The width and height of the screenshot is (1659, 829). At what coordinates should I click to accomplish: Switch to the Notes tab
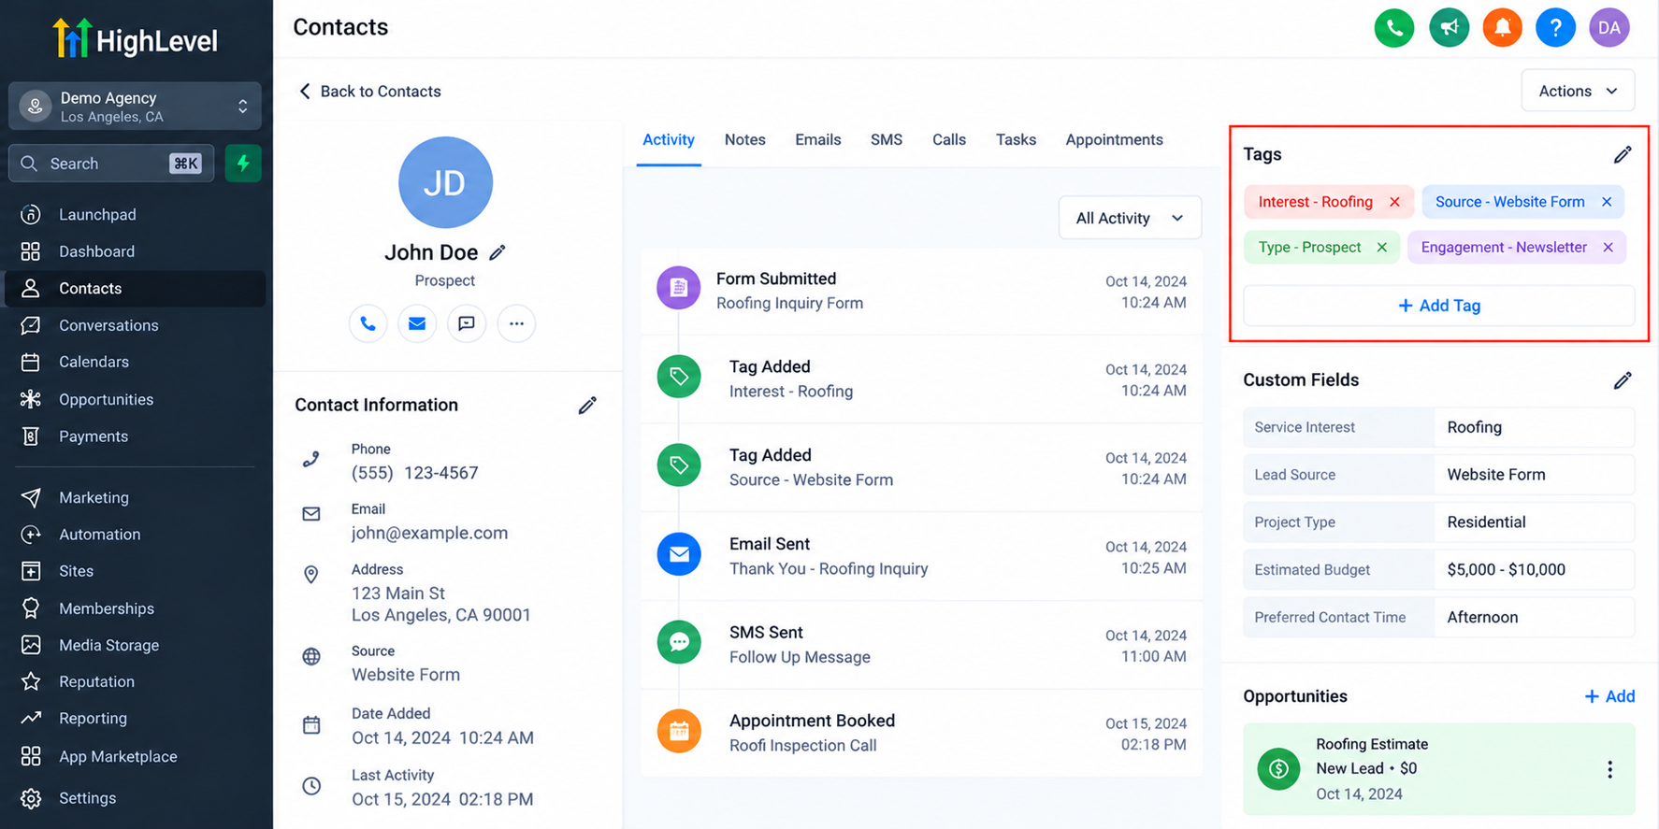744,140
